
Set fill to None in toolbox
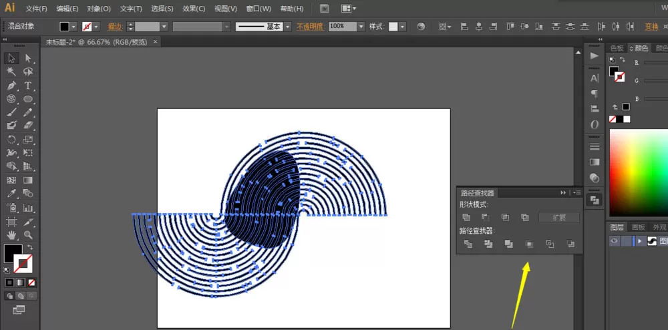tap(31, 283)
